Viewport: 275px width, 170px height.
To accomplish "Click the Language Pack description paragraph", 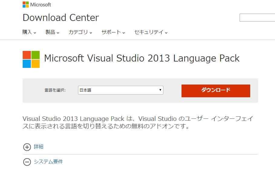I will [138, 122].
